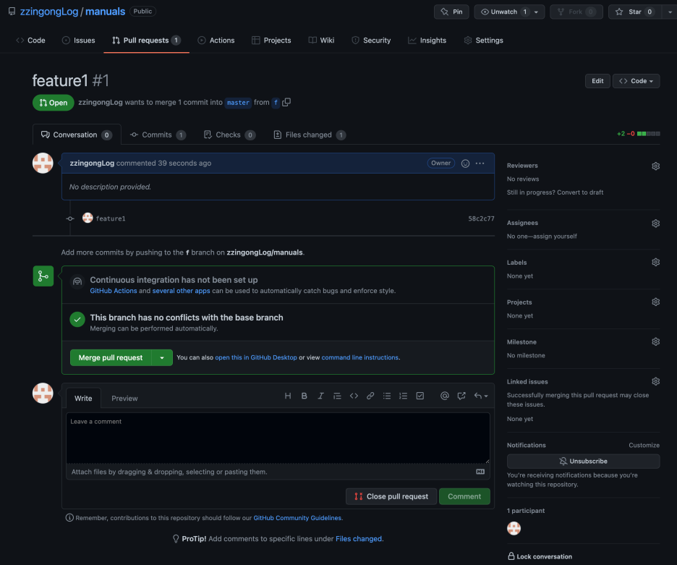Open the Security tab
This screenshot has width=677, height=565.
click(x=371, y=41)
